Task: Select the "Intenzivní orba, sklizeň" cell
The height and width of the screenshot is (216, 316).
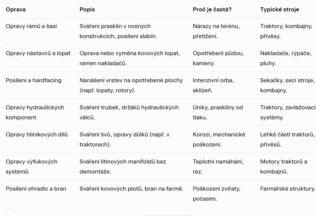Action: 213,85
